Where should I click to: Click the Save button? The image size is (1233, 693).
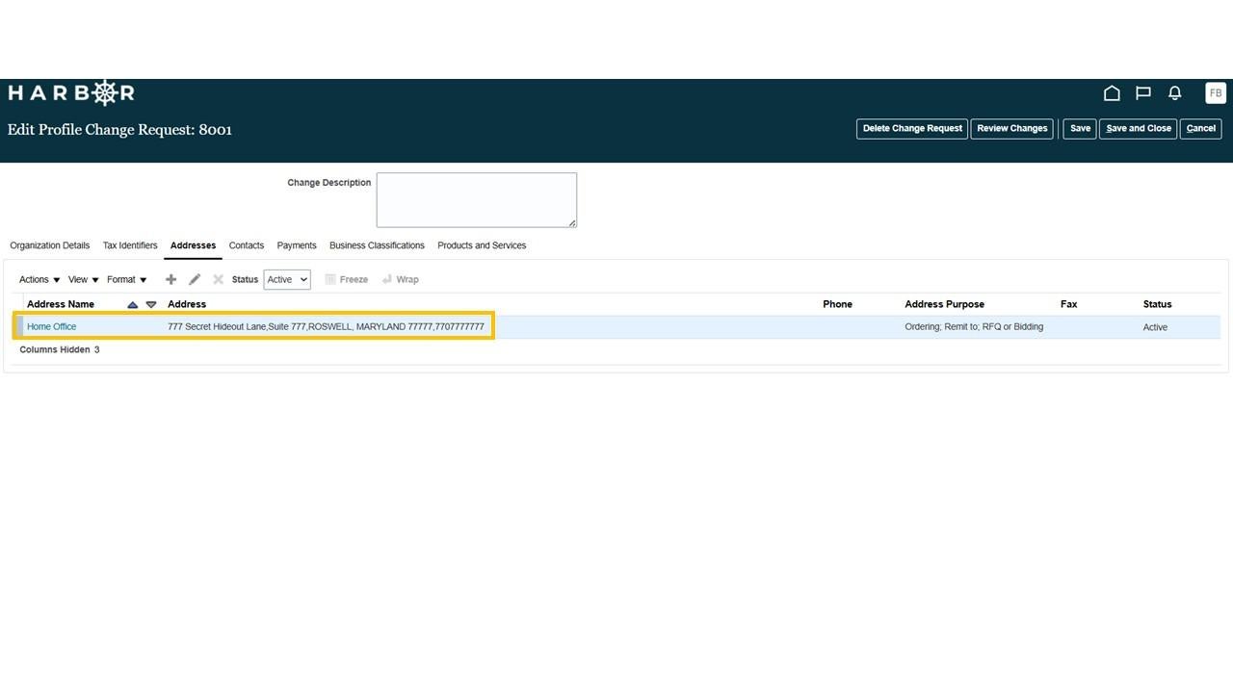tap(1080, 129)
